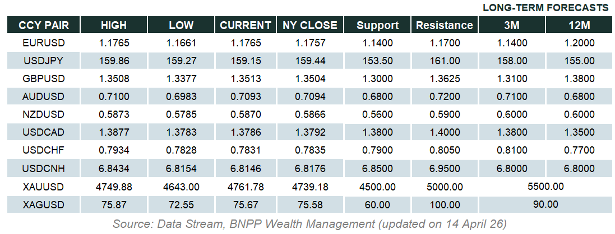Select the Support column header

[377, 25]
